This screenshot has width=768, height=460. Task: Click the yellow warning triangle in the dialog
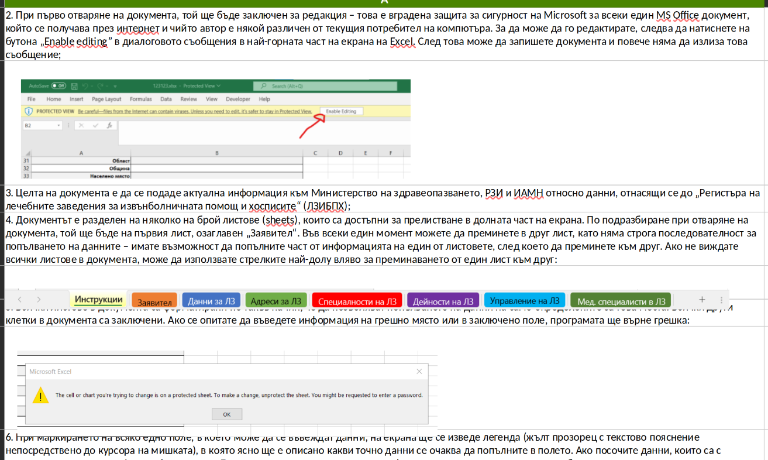pyautogui.click(x=40, y=395)
